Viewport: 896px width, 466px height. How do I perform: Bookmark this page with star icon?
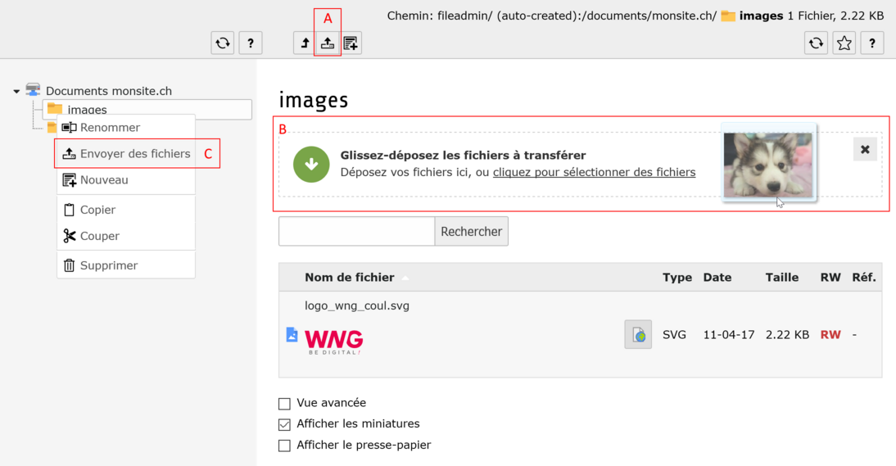(x=844, y=43)
